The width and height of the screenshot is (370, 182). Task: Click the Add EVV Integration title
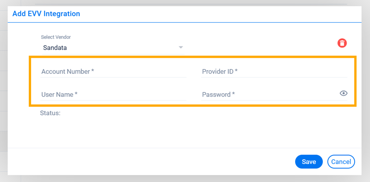[46, 14]
